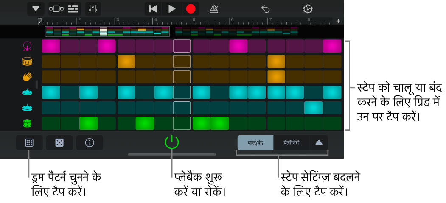Select the चालू/बंद step mode tab
Image resolution: width=446 pixels, height=203 pixels.
click(x=255, y=142)
